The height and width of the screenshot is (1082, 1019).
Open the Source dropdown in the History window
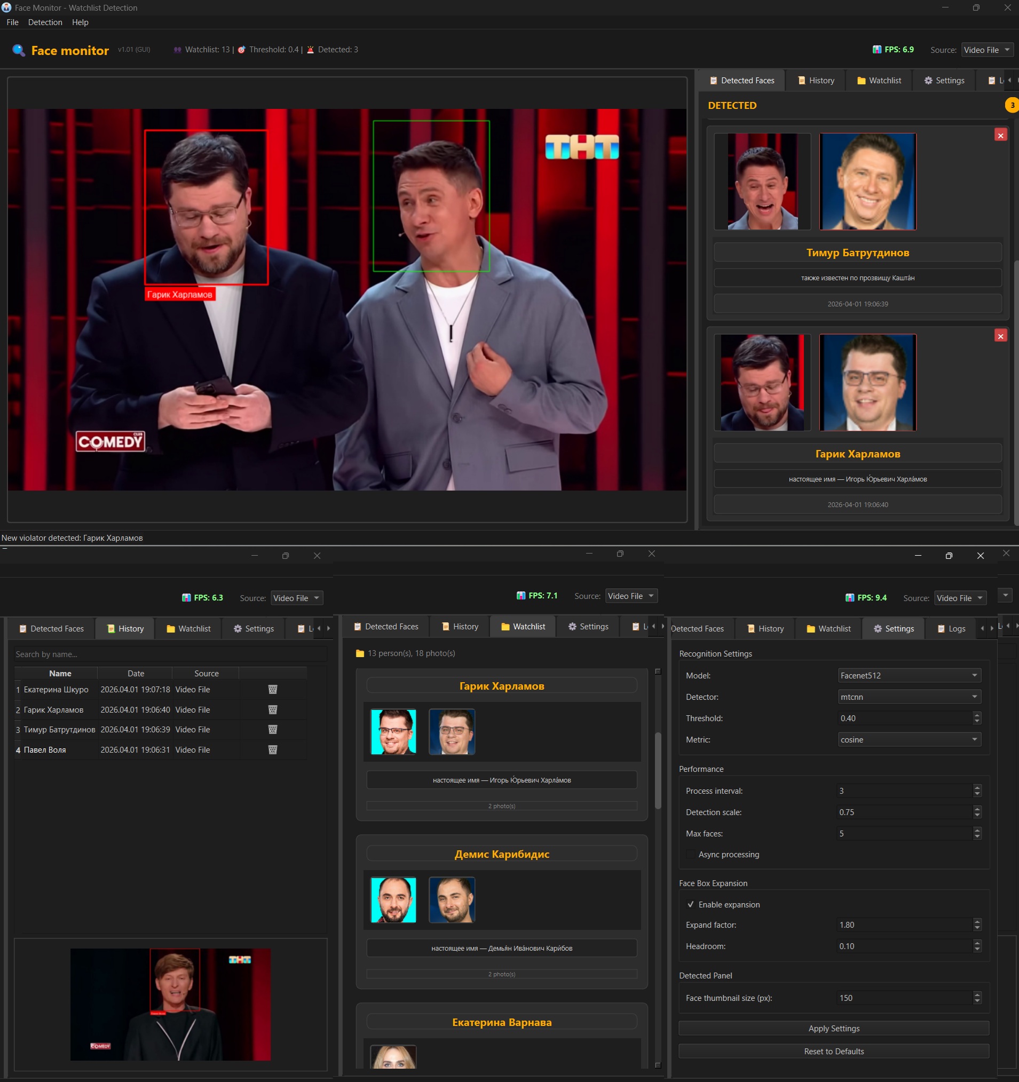(297, 598)
